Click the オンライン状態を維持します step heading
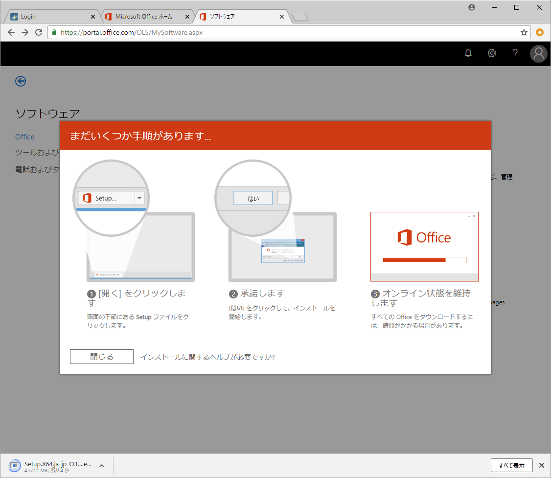Viewport: 551px width, 478px height. (x=421, y=298)
